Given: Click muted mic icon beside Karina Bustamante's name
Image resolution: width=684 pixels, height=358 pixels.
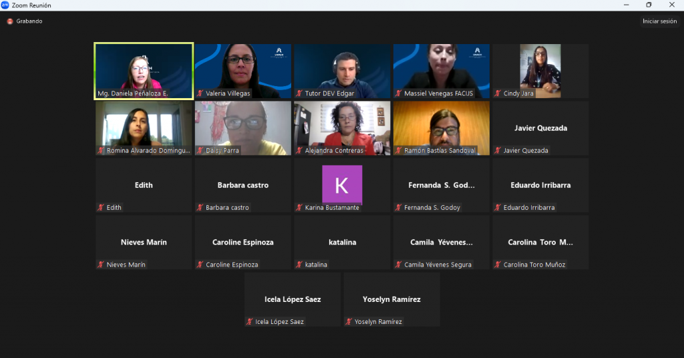Looking at the screenshot, I should tap(299, 208).
